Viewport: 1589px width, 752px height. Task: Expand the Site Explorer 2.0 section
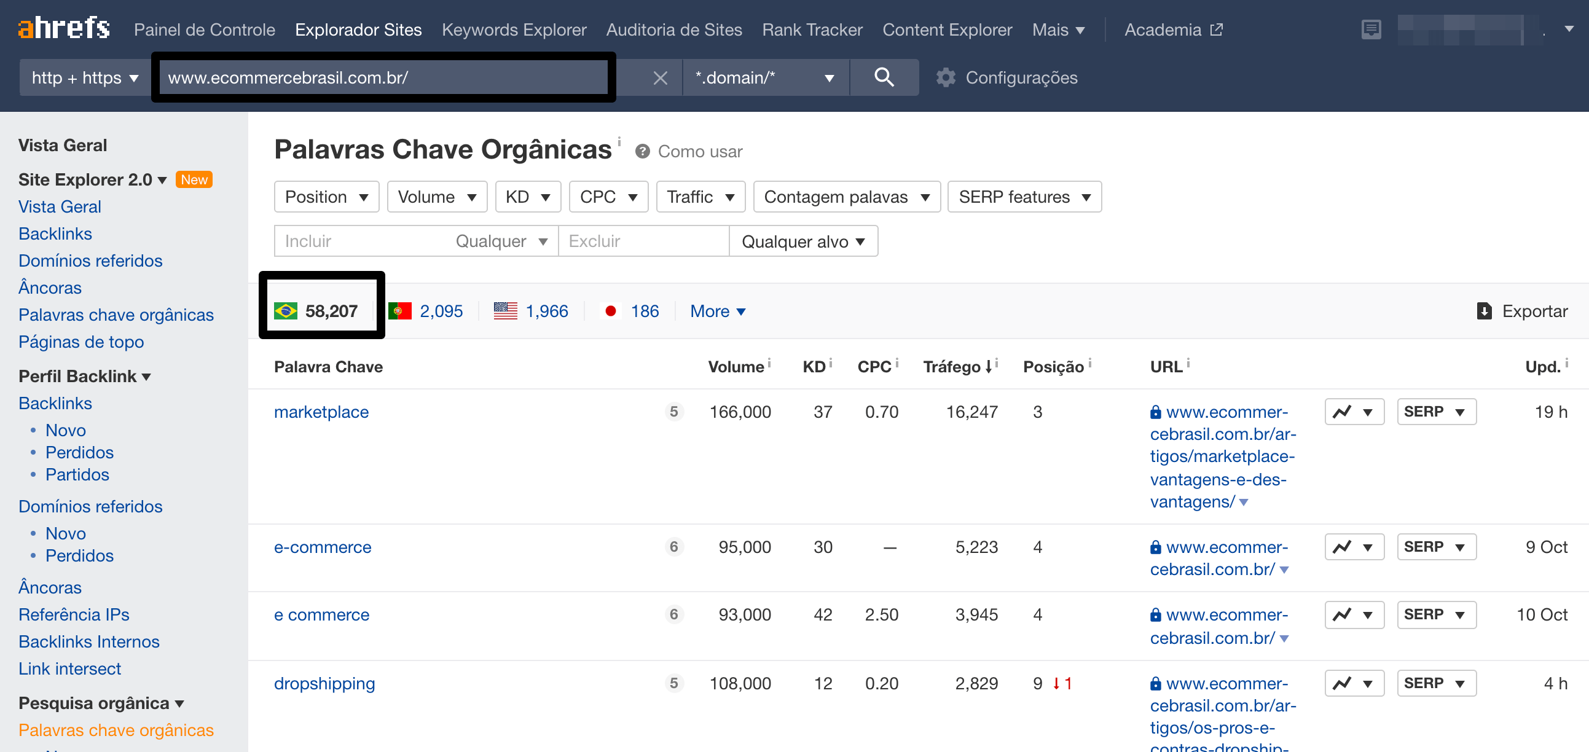93,179
